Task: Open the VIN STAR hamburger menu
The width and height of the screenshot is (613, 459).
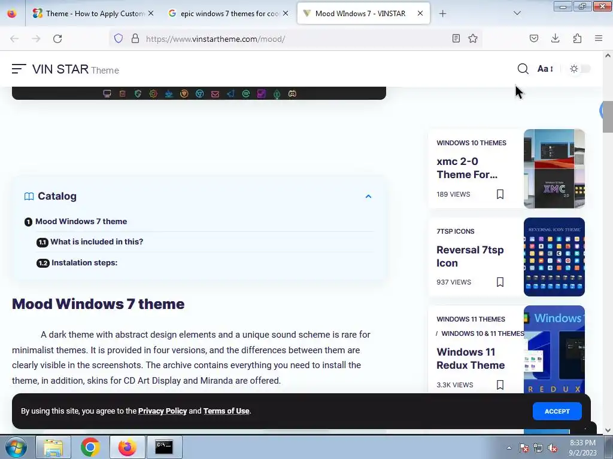Action: [x=19, y=69]
